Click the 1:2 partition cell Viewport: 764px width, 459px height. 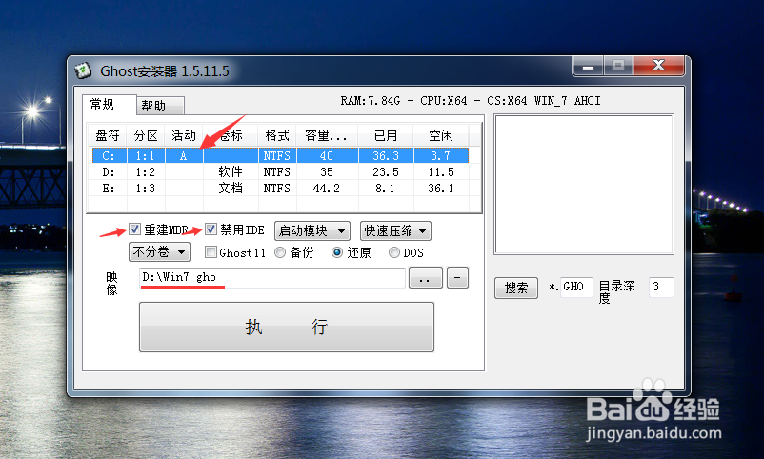[146, 172]
